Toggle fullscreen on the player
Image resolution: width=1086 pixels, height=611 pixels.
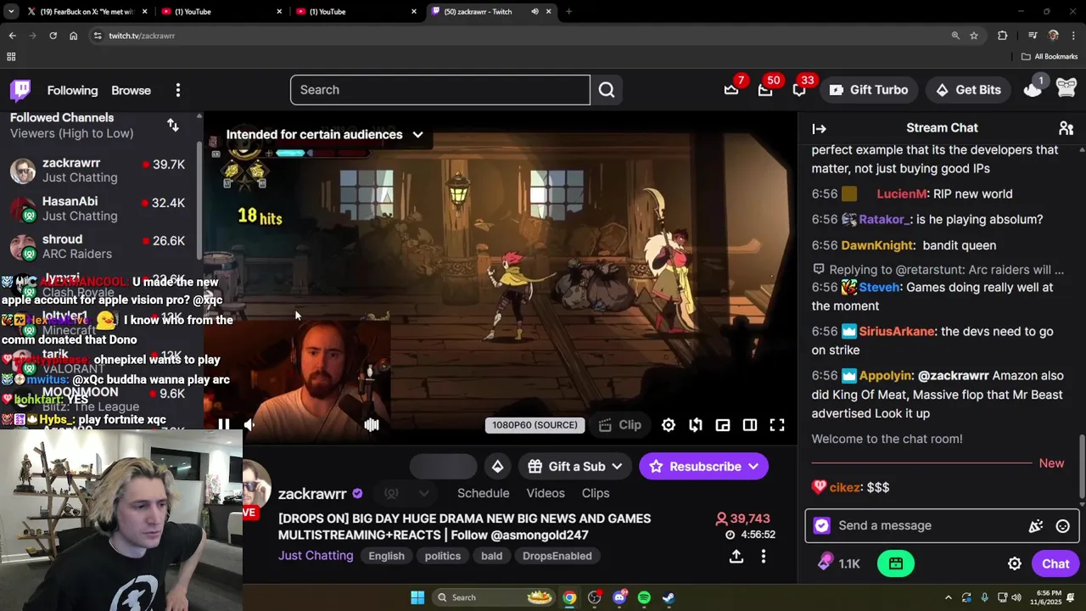(x=777, y=425)
